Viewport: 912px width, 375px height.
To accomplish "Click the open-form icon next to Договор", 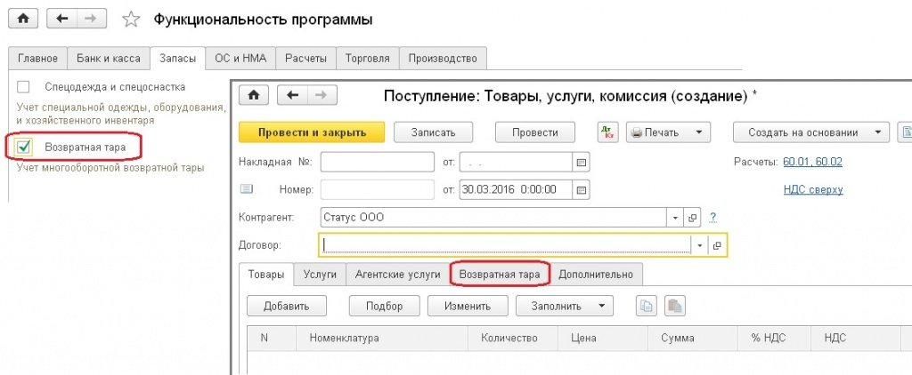I will pos(717,245).
